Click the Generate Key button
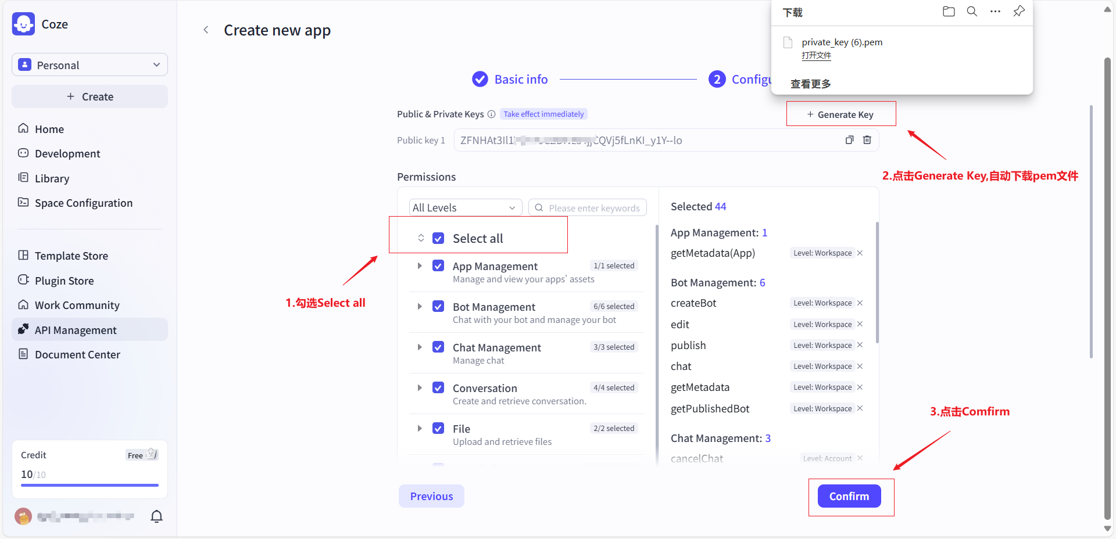Image resolution: width=1116 pixels, height=539 pixels. 840,114
